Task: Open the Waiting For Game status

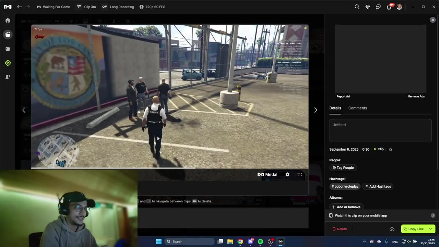Action: pyautogui.click(x=54, y=7)
